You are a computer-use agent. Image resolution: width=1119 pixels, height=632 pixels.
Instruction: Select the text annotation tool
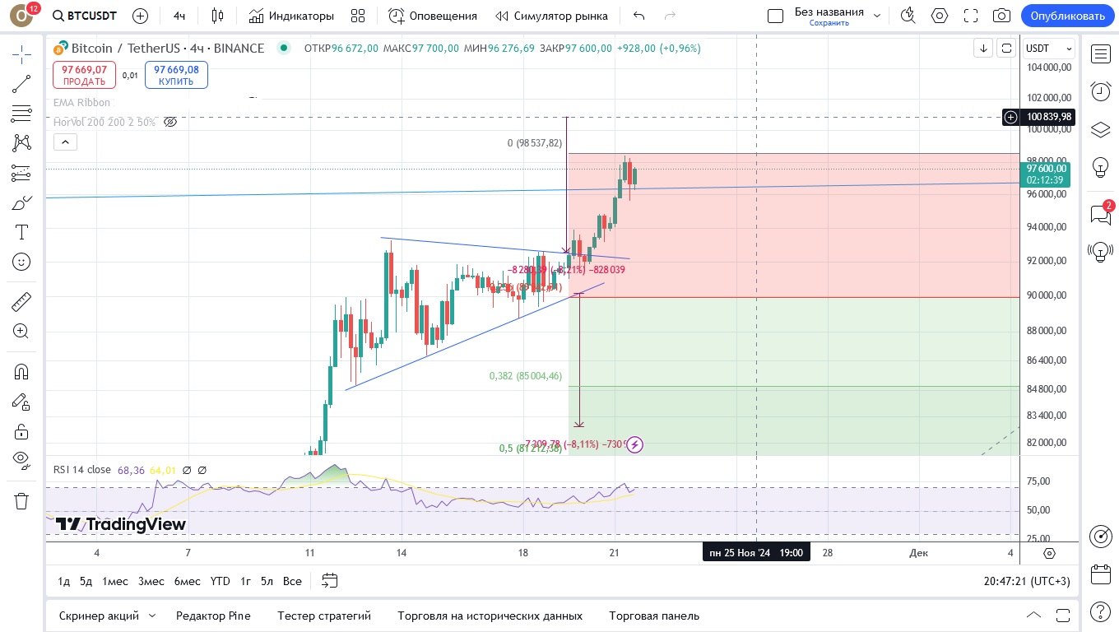click(21, 232)
